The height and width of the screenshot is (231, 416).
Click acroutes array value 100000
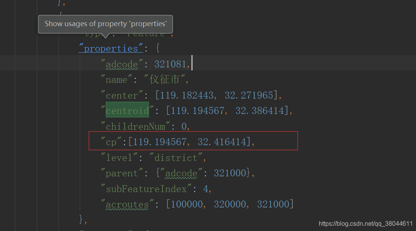tap(187, 204)
